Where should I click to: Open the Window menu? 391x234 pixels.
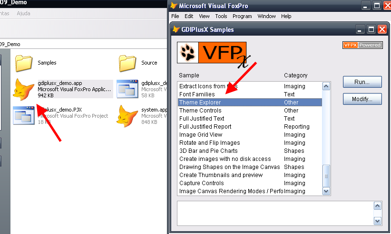click(x=266, y=16)
